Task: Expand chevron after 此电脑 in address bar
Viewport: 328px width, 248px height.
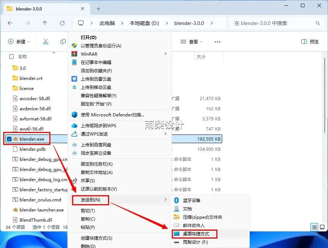Action: (x=122, y=23)
